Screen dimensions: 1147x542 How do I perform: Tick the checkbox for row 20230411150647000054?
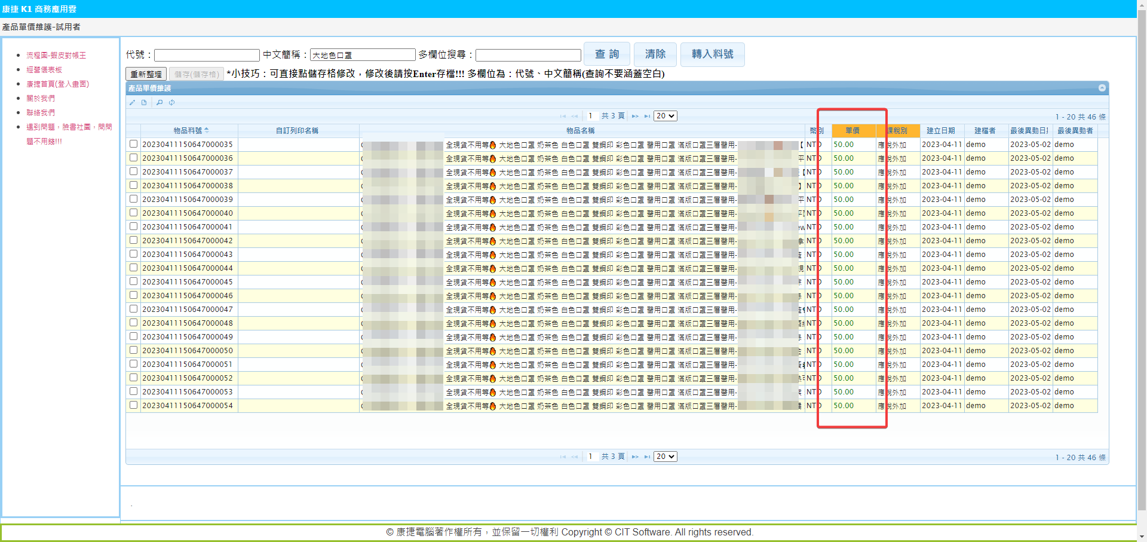134,405
